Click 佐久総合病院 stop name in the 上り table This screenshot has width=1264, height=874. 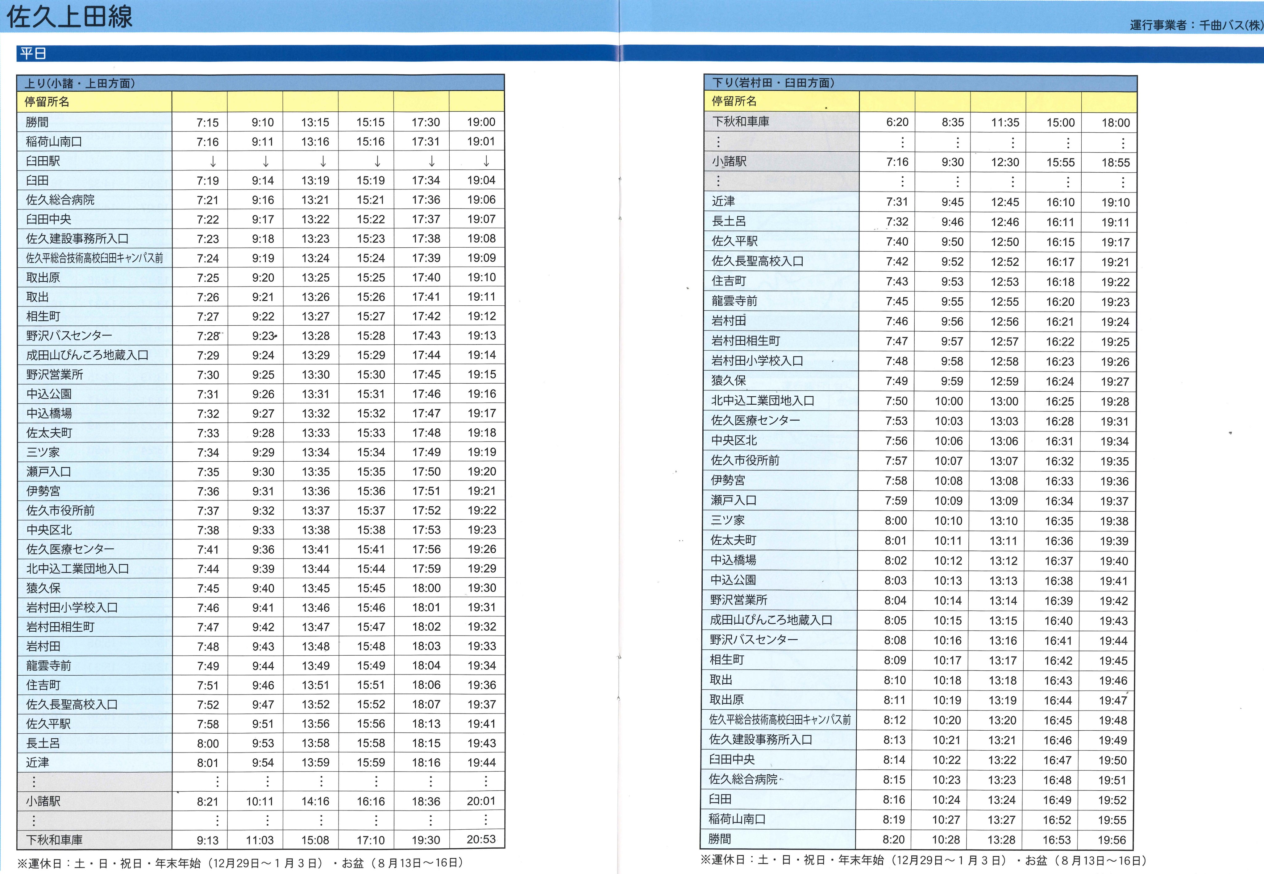coord(60,200)
